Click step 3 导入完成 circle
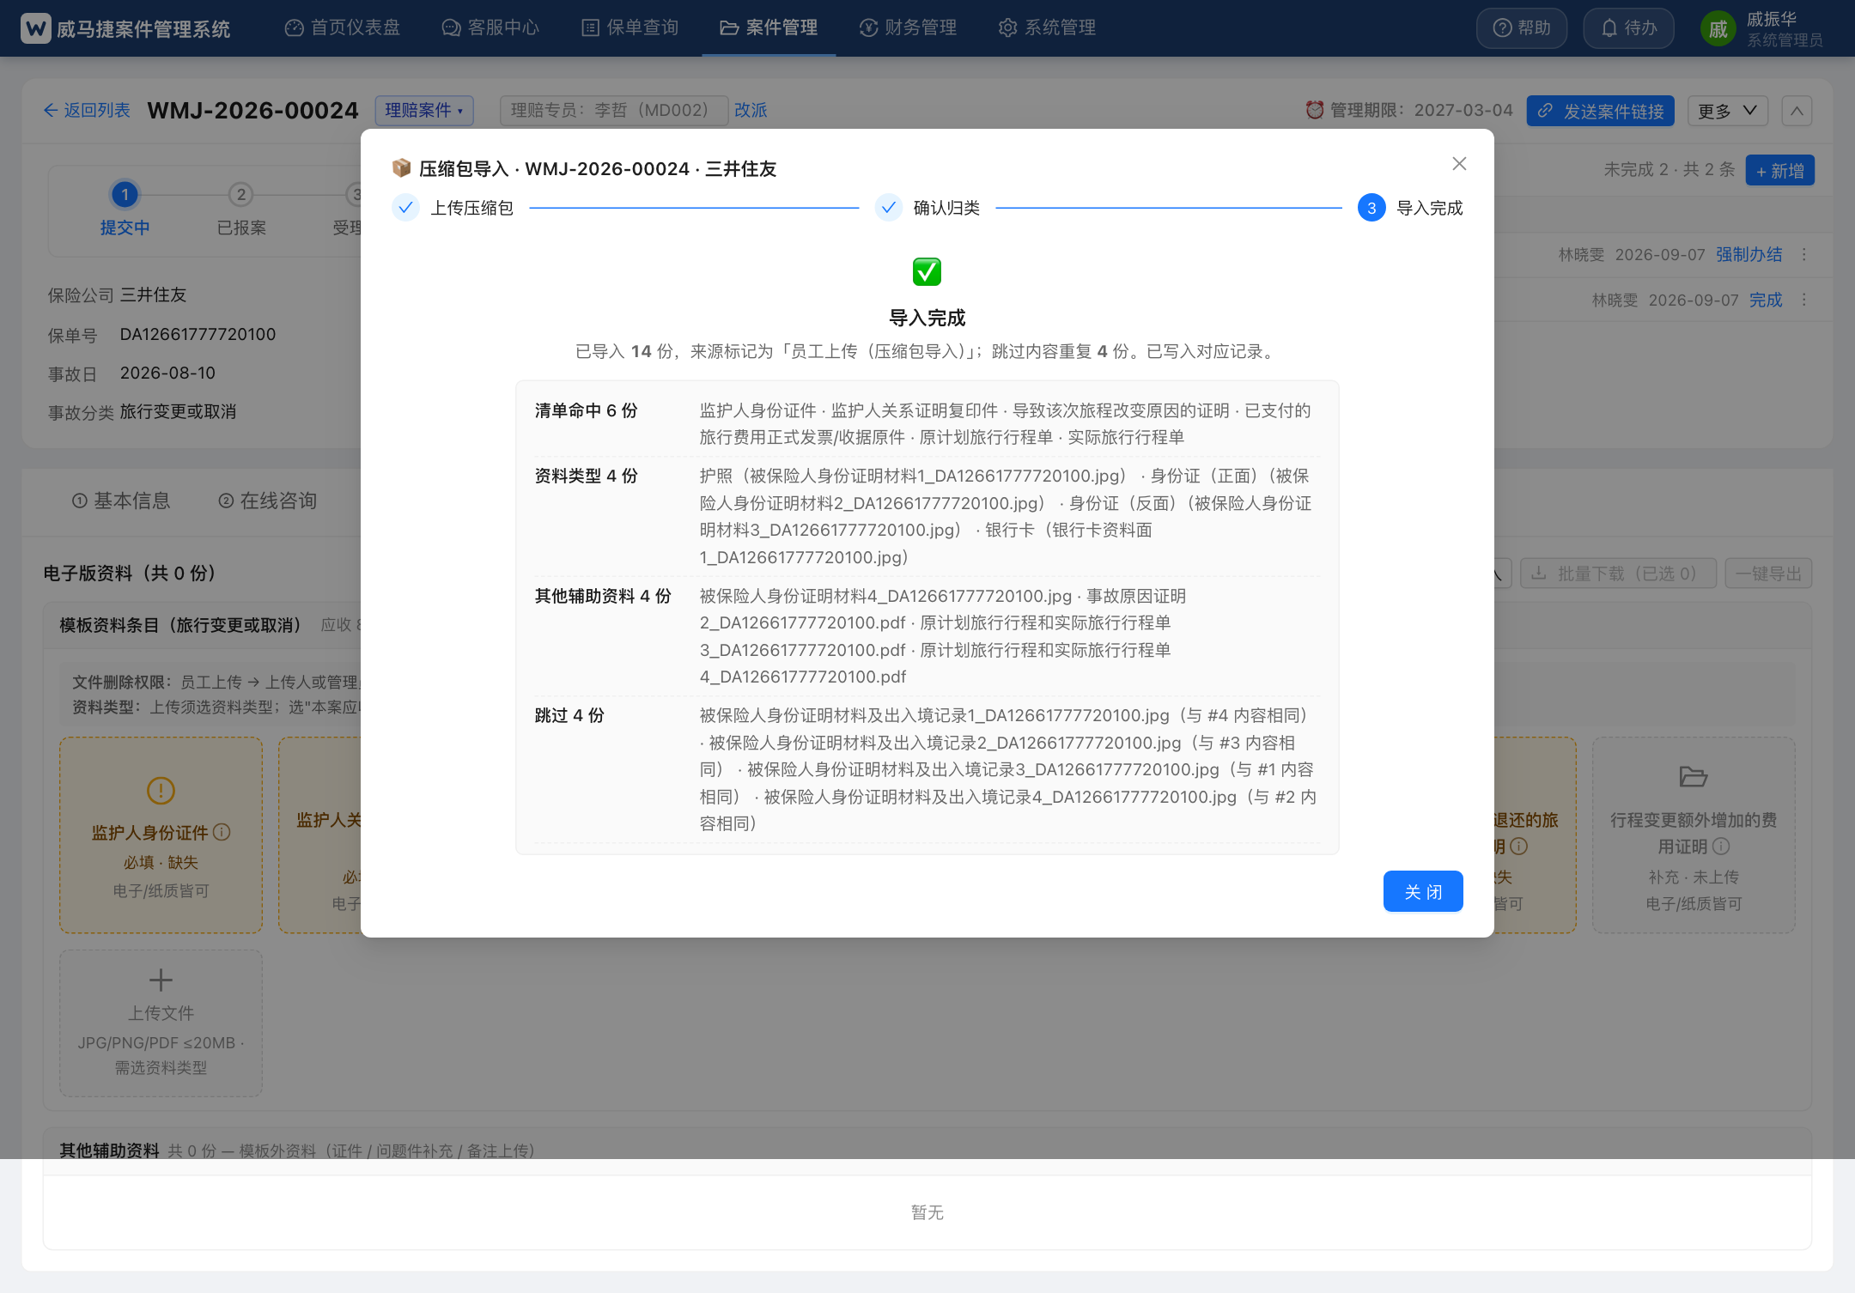The height and width of the screenshot is (1293, 1855). pos(1371,208)
